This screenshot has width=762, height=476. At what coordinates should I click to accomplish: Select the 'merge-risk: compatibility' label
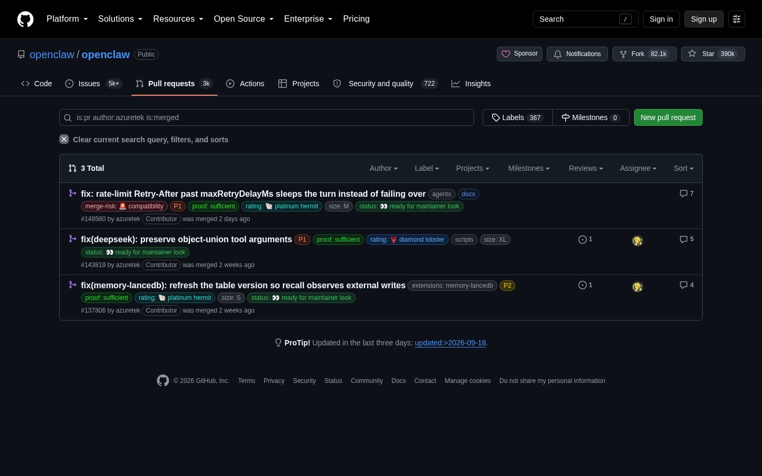tap(124, 206)
